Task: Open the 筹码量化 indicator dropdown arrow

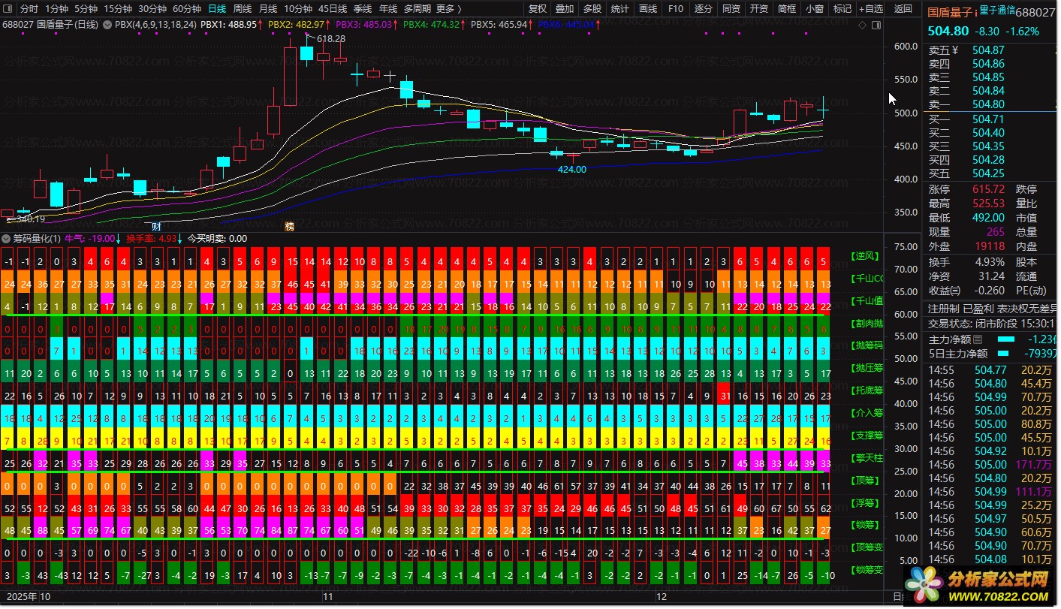Action: (7, 239)
